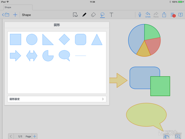Go to previous page arrow
185x139 pixels.
click(x=11, y=137)
